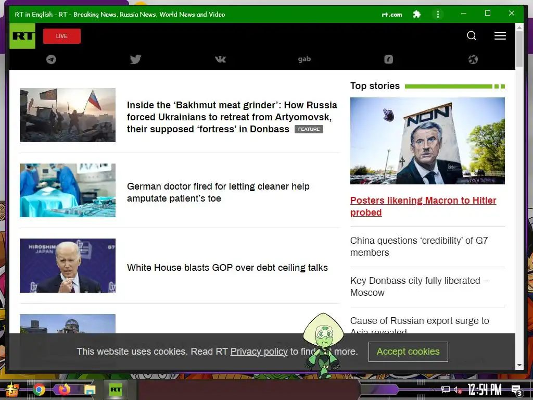Click the scrollbar down arrow
Image resolution: width=533 pixels, height=400 pixels.
coord(519,365)
